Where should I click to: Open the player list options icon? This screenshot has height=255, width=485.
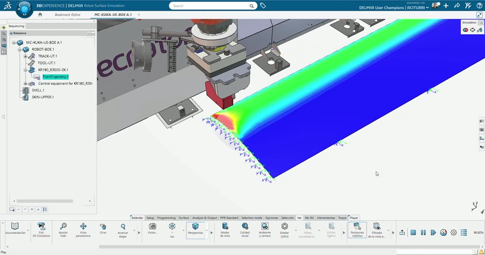[464, 232]
